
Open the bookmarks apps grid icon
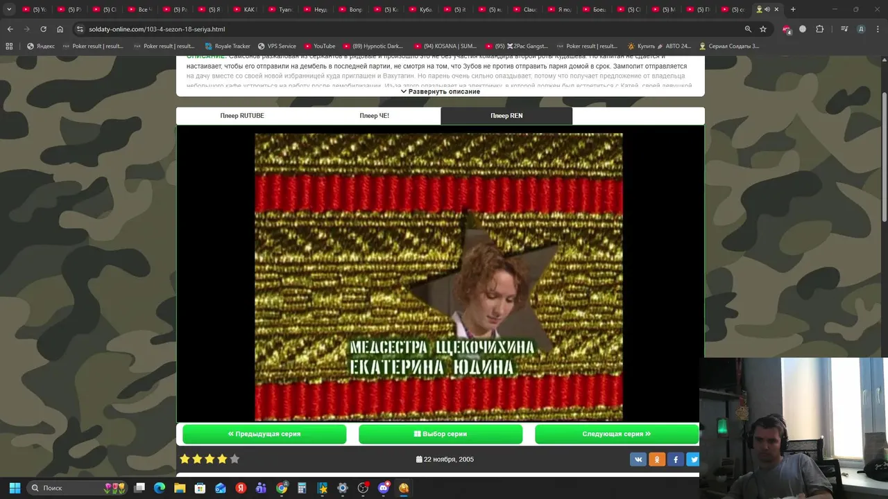click(9, 46)
